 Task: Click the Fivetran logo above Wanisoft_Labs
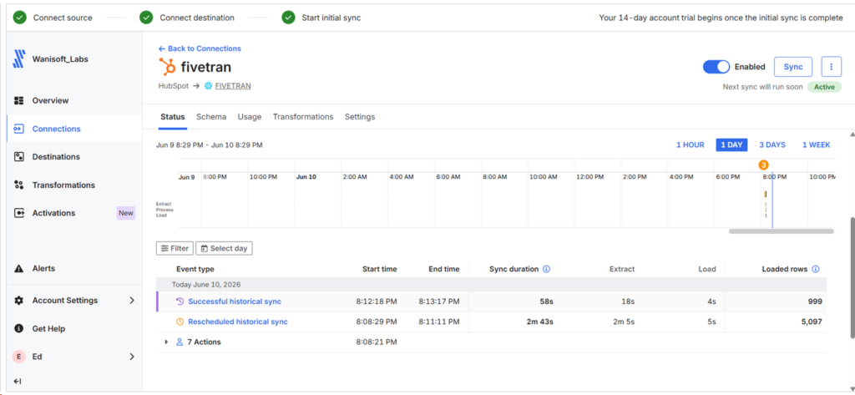coord(19,59)
